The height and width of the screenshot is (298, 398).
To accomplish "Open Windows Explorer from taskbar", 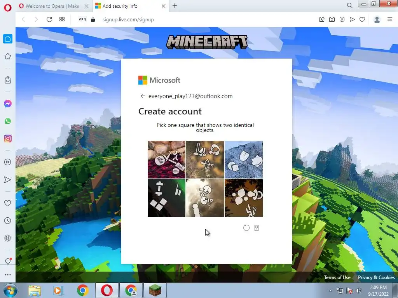I will 35,290.
